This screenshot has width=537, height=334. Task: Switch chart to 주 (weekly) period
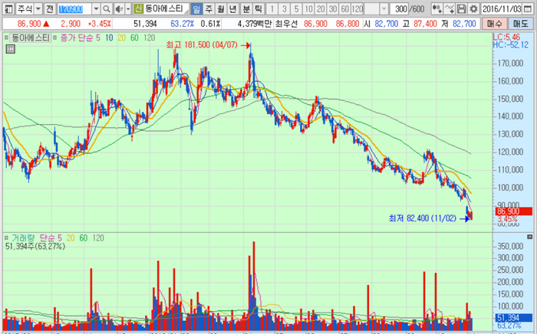[209, 8]
